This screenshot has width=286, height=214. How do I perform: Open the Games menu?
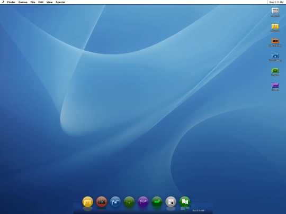point(23,2)
